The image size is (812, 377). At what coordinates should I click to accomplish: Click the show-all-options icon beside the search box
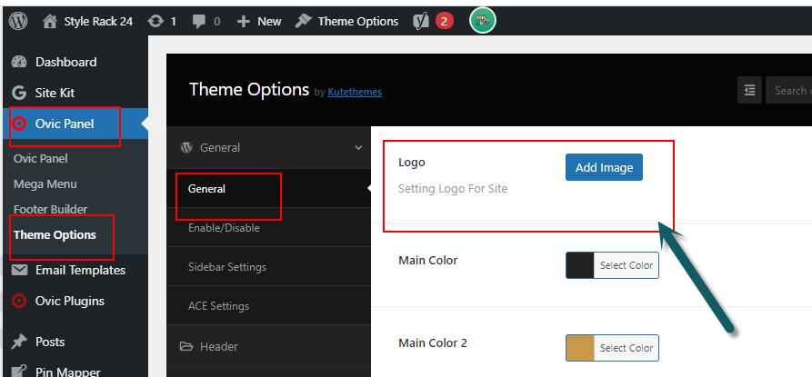pyautogui.click(x=749, y=91)
